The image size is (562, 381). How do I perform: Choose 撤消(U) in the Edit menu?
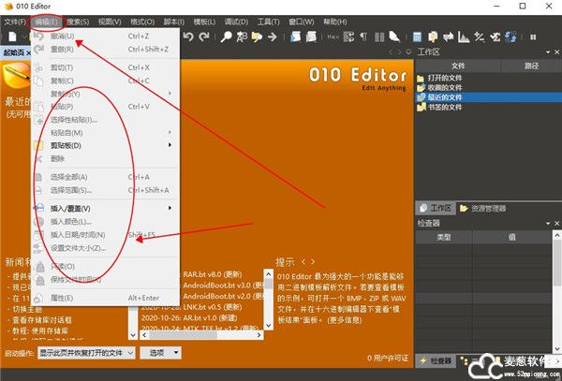point(105,37)
